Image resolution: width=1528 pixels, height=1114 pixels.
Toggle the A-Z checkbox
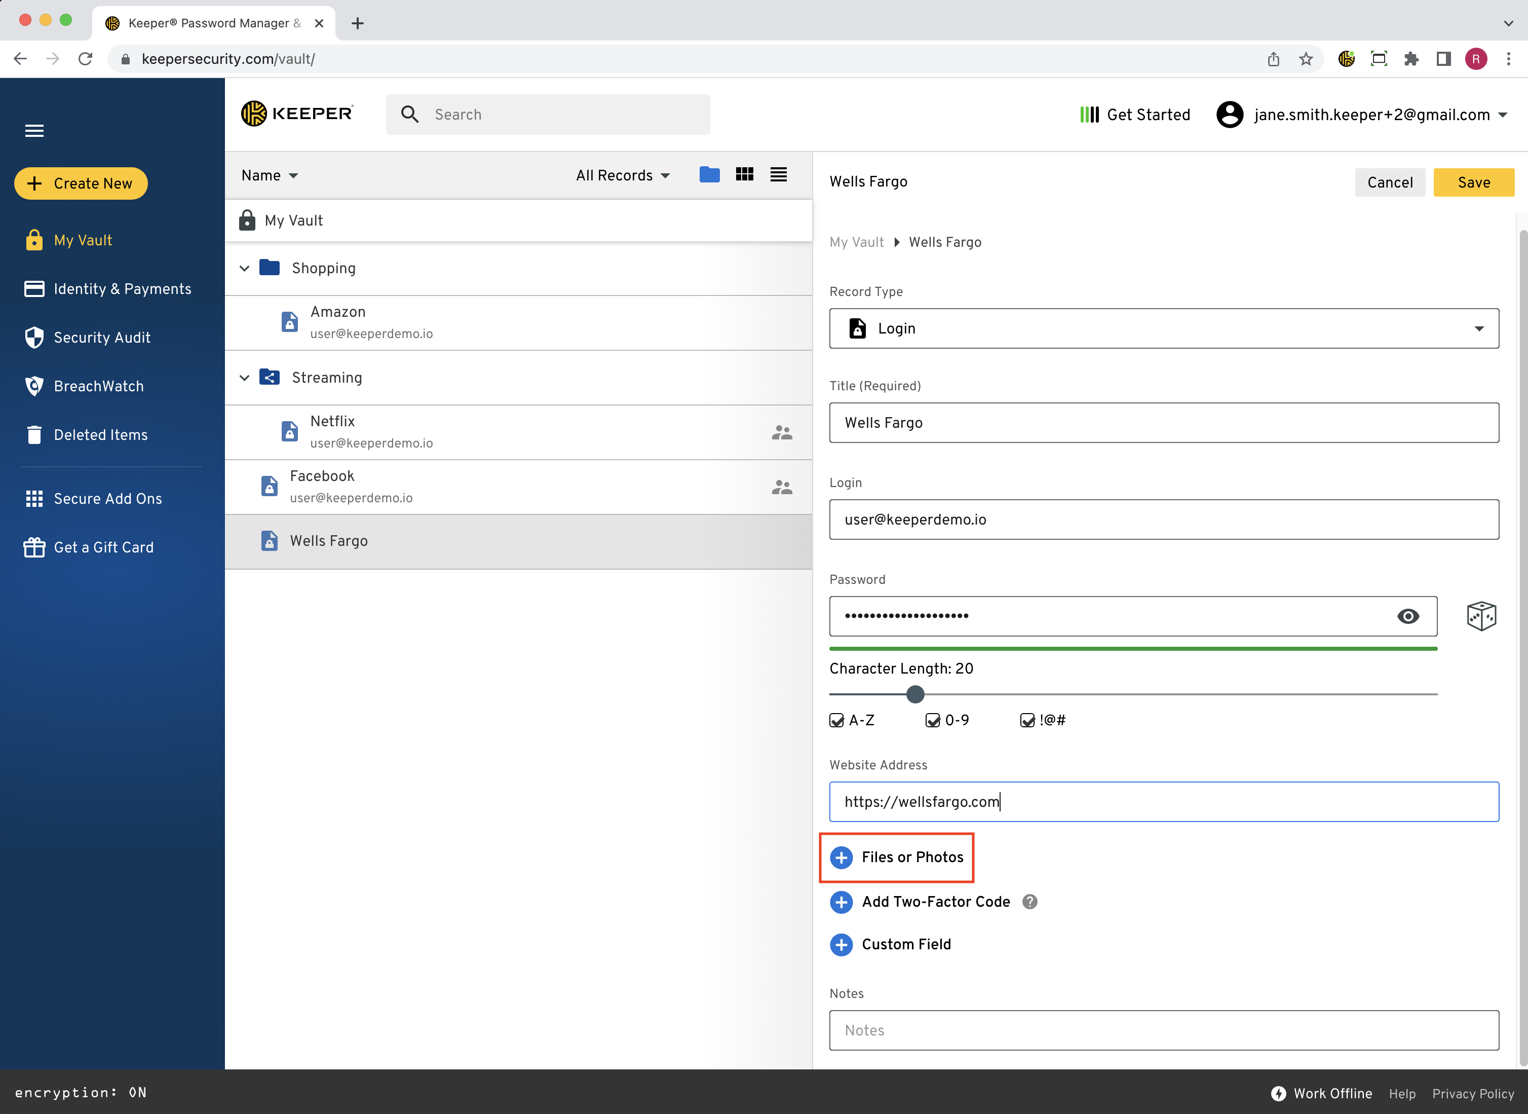(x=836, y=720)
